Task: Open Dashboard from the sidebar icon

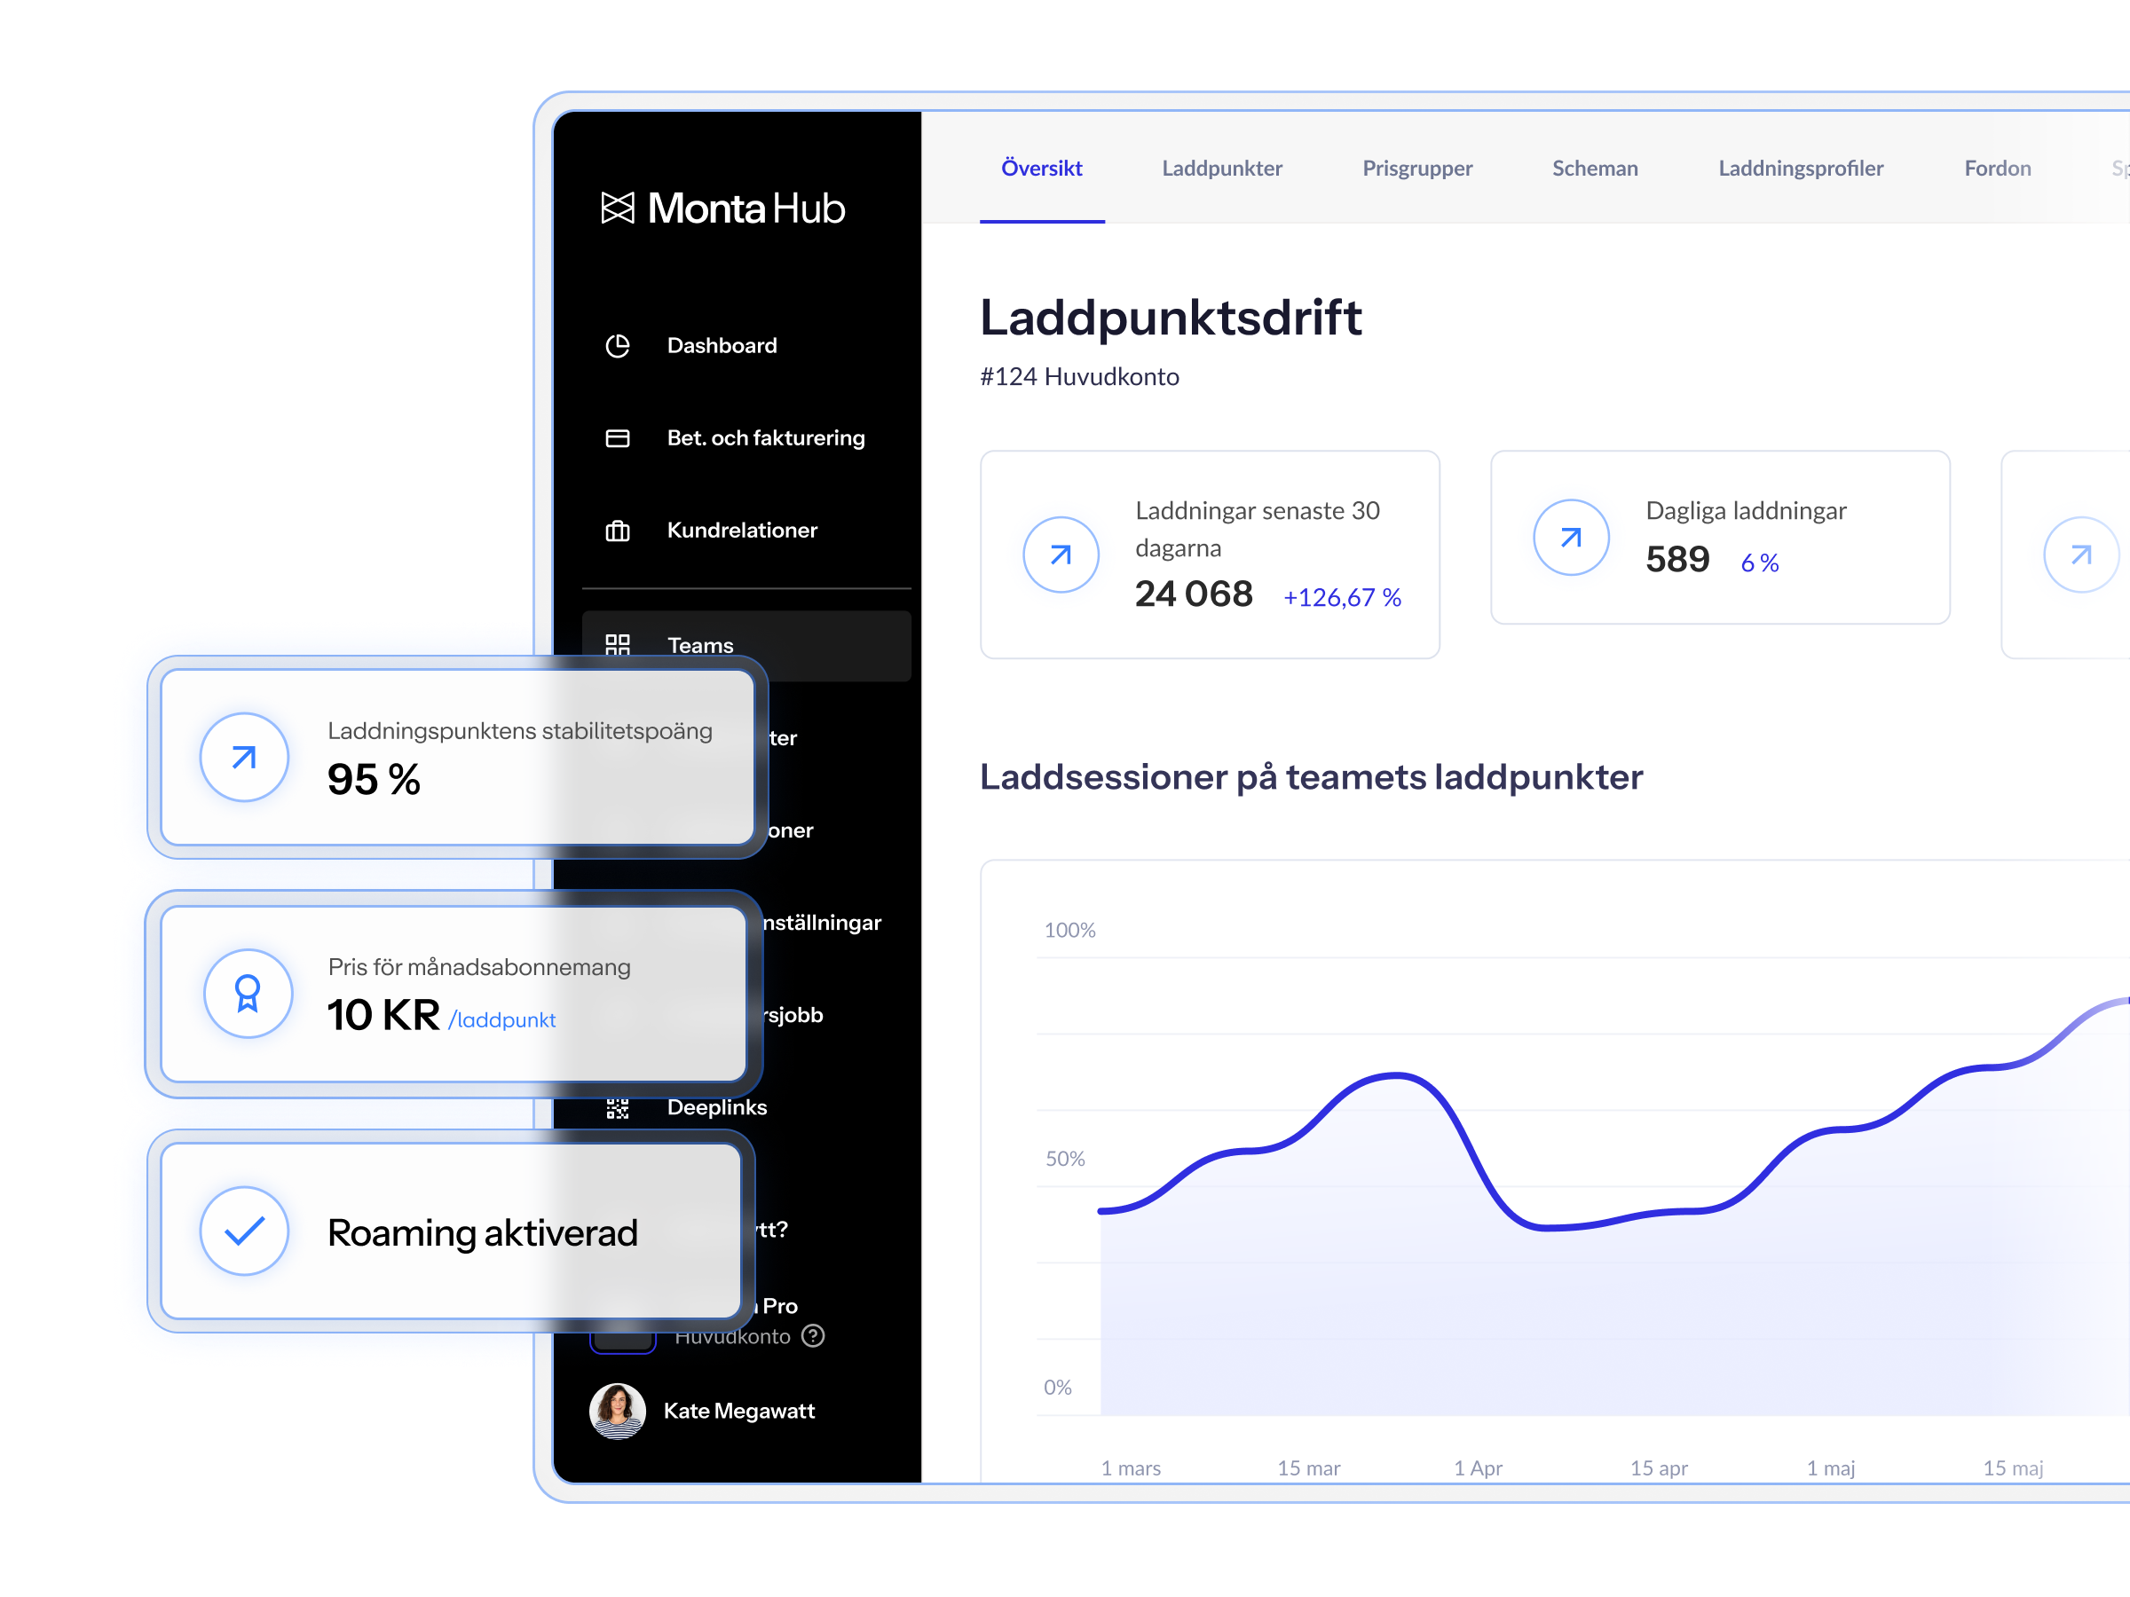Action: pyautogui.click(x=617, y=346)
